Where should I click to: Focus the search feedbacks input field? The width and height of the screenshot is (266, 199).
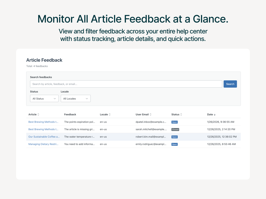[126, 84]
